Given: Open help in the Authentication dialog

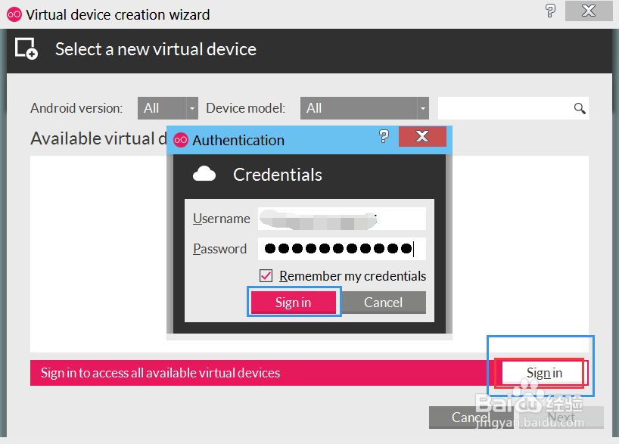Looking at the screenshot, I should coord(384,137).
